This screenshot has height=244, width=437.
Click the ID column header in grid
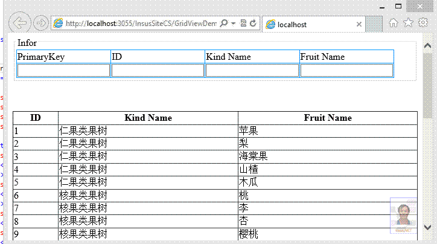tap(36, 118)
